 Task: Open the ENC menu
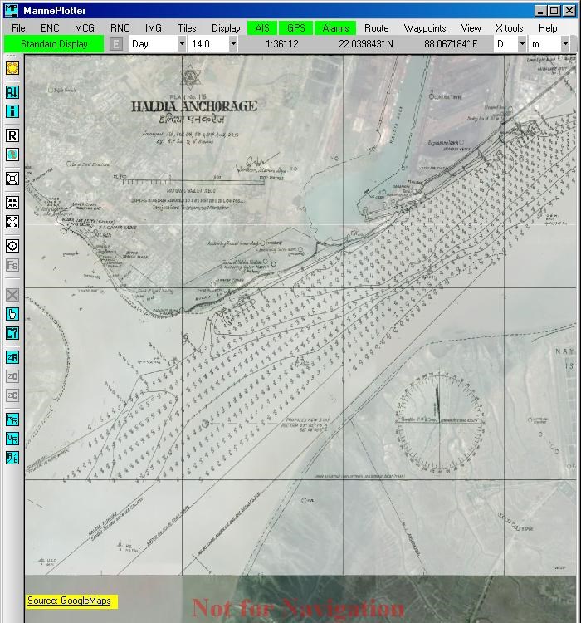50,28
